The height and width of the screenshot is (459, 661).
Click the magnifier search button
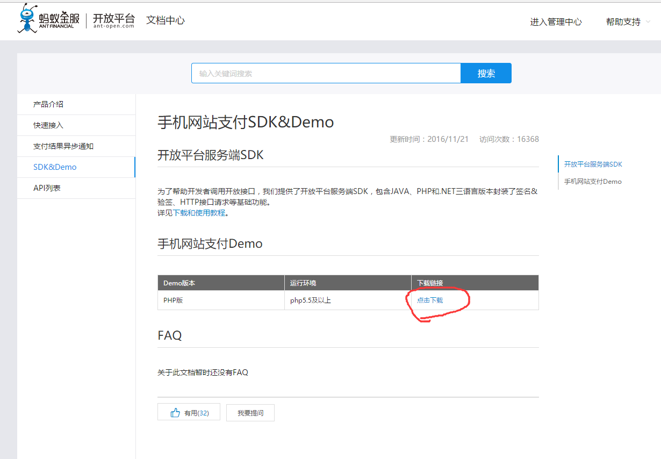click(x=485, y=73)
